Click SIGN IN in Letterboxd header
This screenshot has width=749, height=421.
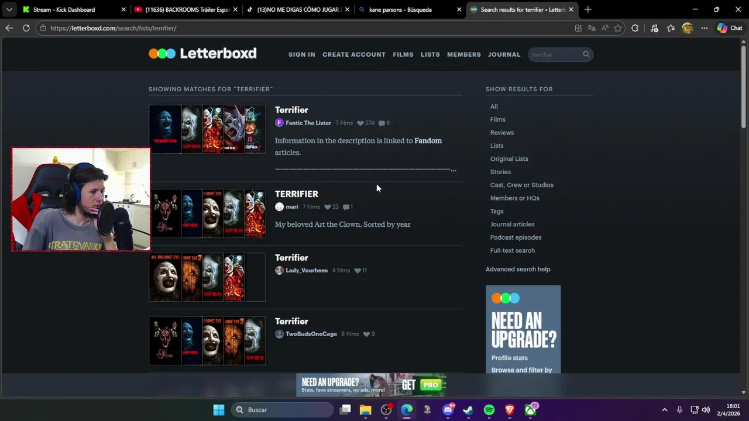point(301,54)
